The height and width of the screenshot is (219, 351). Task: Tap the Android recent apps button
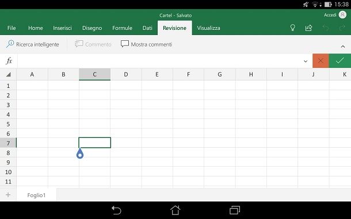[x=235, y=210]
